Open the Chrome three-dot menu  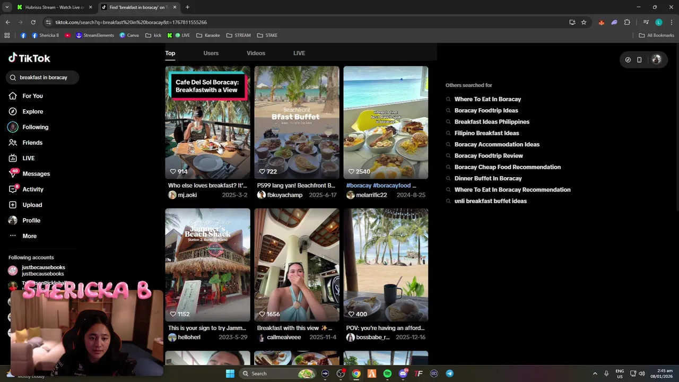pyautogui.click(x=672, y=22)
